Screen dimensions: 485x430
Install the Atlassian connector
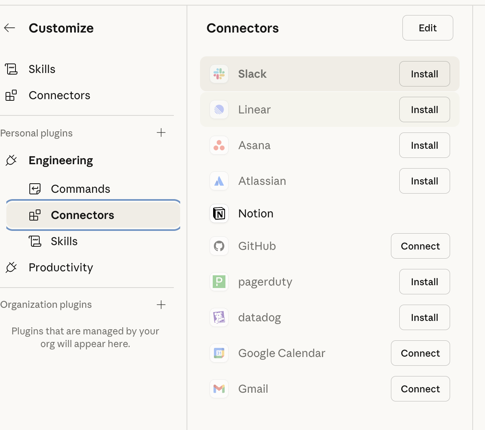coord(425,181)
